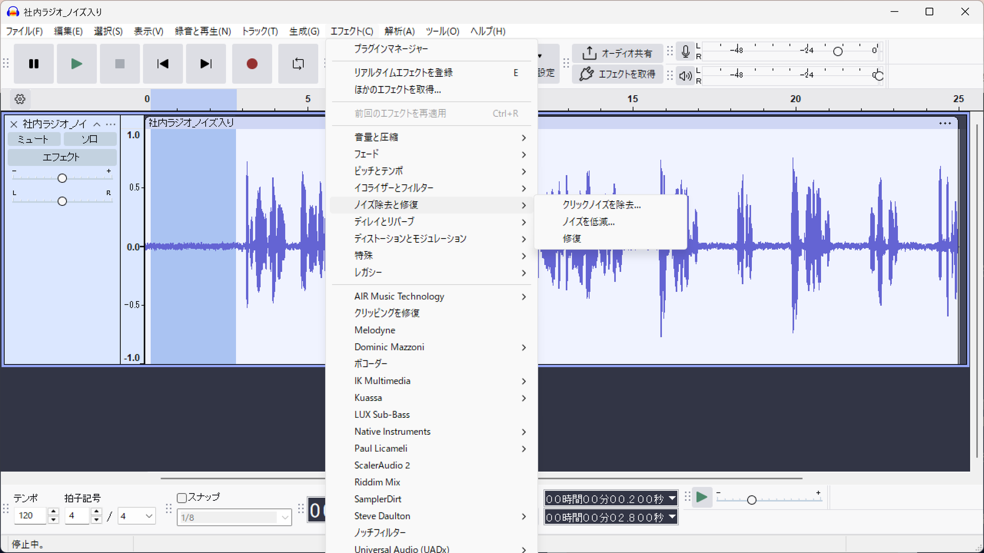
Task: Click the オーディオ共有 share audio button
Action: tap(617, 53)
